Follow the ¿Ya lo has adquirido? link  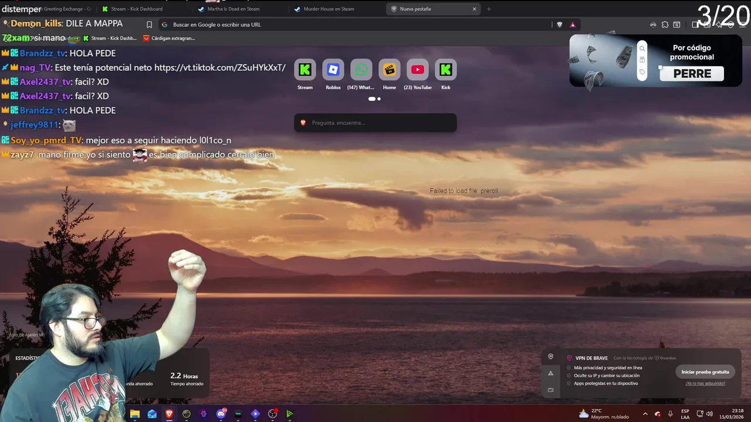tap(705, 383)
